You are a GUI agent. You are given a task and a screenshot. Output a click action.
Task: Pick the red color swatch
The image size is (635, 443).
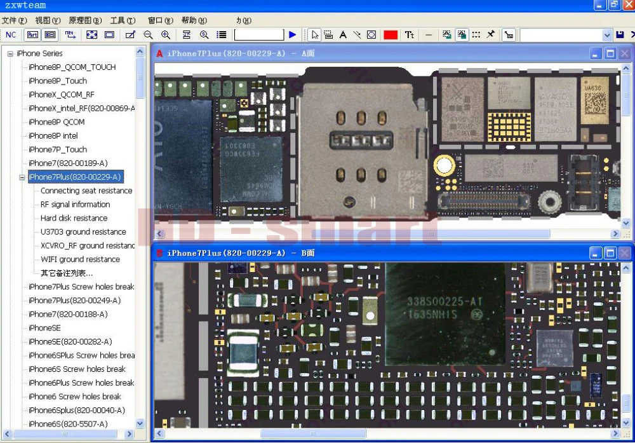(x=391, y=35)
